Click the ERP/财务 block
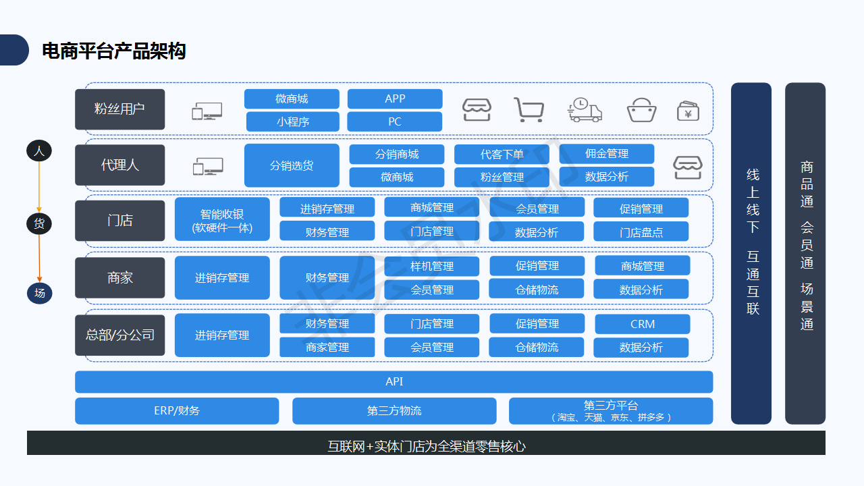This screenshot has width=864, height=486. coord(177,410)
